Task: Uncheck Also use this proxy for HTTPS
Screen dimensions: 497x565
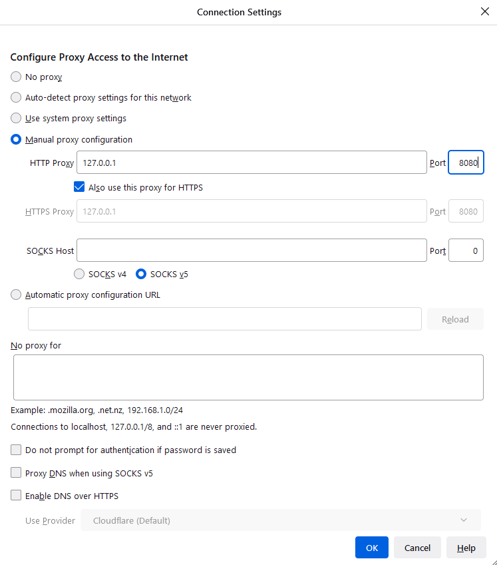Action: 80,187
